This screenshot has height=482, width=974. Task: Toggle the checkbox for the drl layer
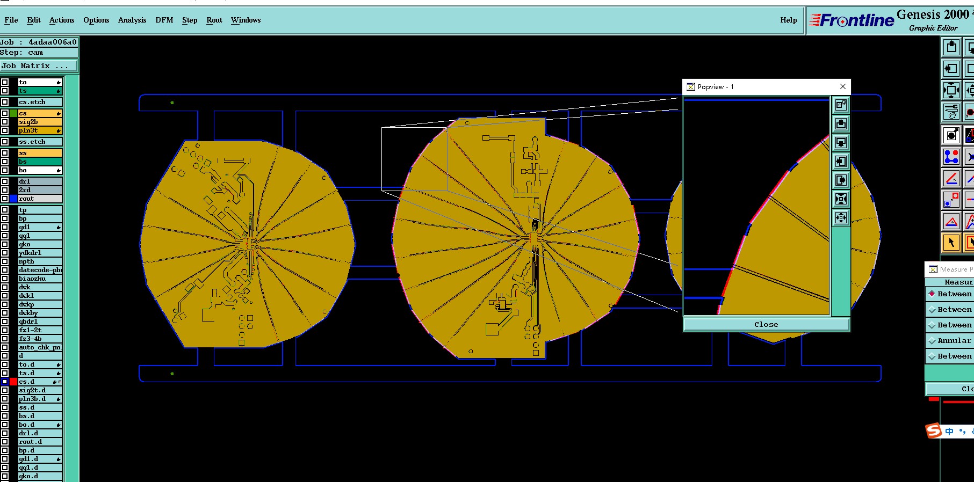tap(5, 181)
